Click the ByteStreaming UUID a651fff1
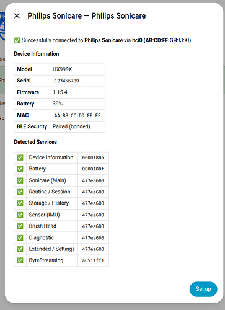Image resolution: width=225 pixels, height=310 pixels. tap(93, 260)
